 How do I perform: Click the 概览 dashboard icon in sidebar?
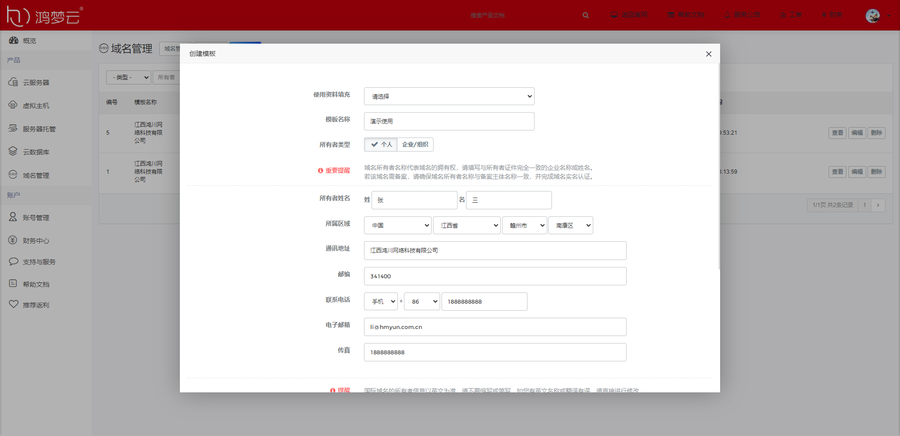coord(13,41)
